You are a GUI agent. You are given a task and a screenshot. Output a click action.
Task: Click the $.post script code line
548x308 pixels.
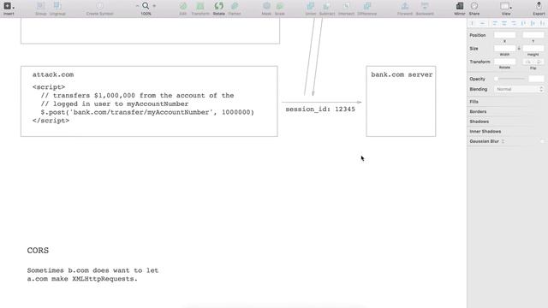[x=147, y=112]
